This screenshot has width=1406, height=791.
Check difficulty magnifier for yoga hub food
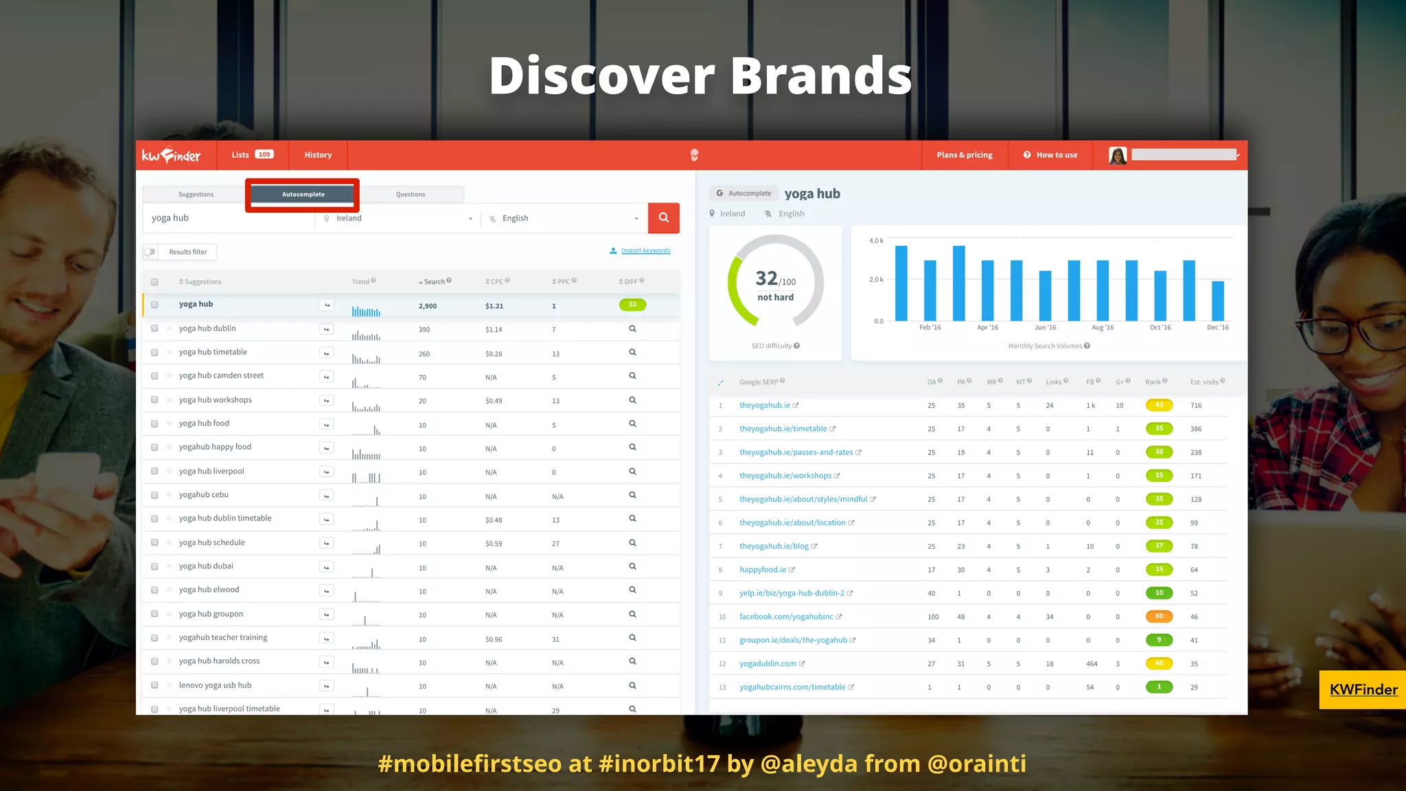(x=632, y=424)
